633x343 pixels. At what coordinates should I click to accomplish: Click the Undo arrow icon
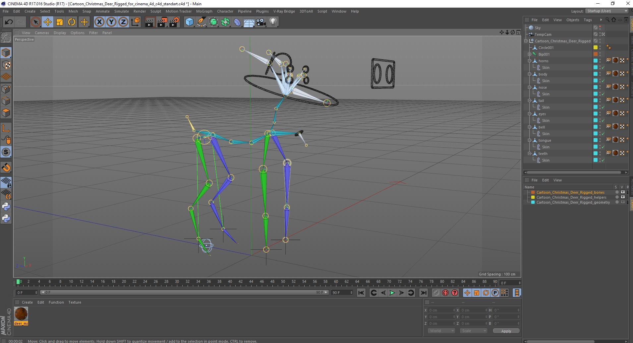(9, 22)
